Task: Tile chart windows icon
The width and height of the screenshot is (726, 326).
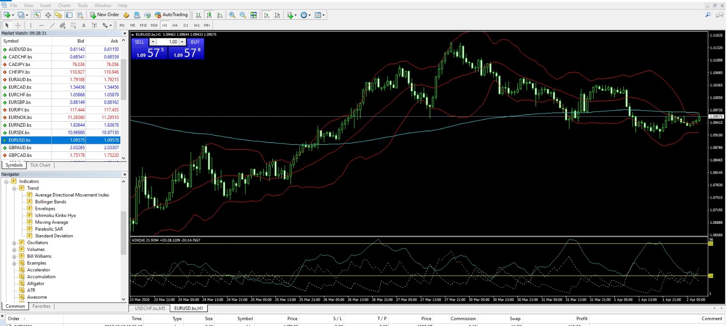Action: pyautogui.click(x=254, y=15)
